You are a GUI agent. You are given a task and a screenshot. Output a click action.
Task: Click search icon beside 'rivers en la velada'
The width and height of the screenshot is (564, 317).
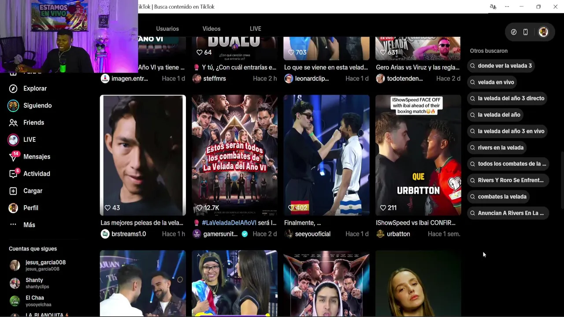click(473, 148)
